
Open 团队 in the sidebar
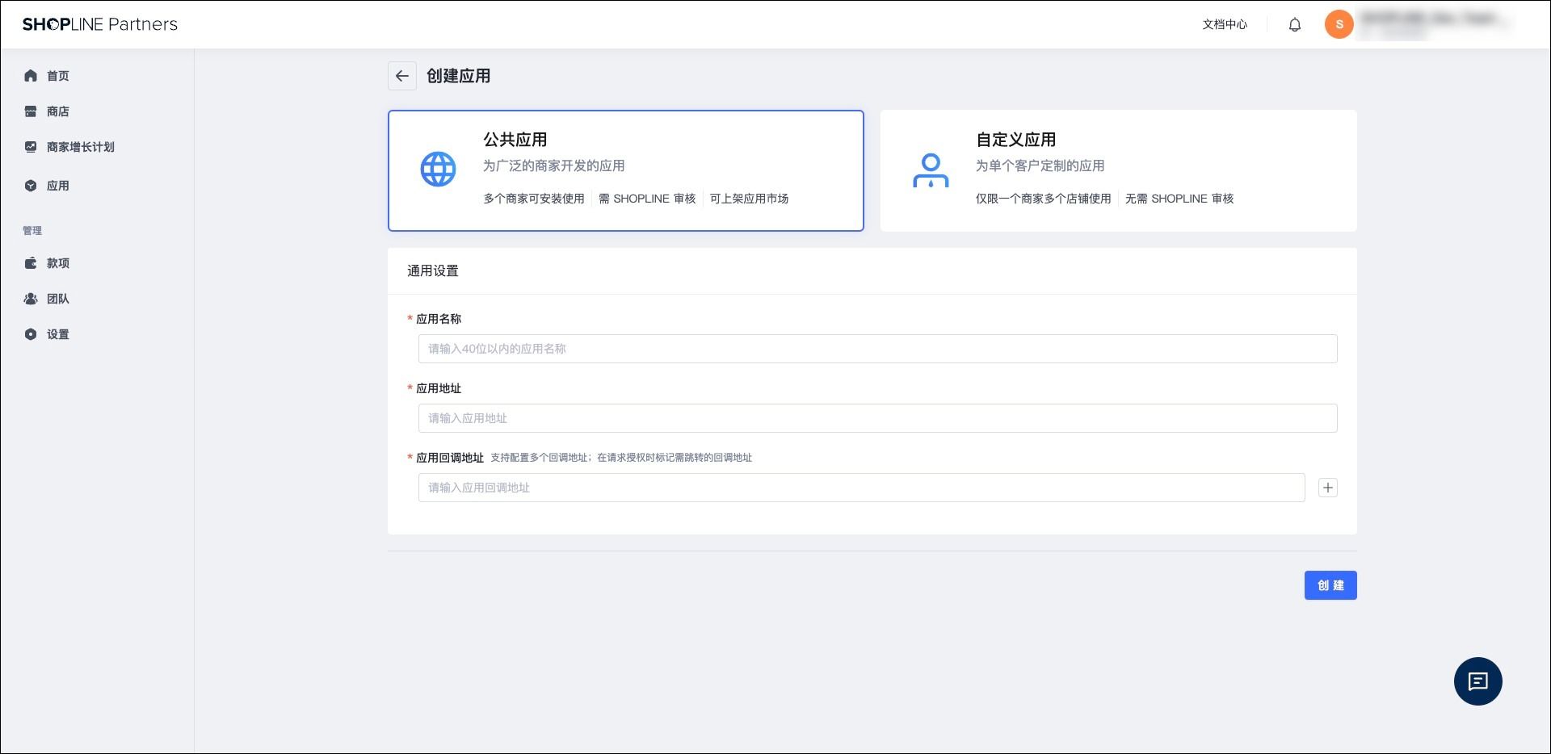pyautogui.click(x=57, y=299)
